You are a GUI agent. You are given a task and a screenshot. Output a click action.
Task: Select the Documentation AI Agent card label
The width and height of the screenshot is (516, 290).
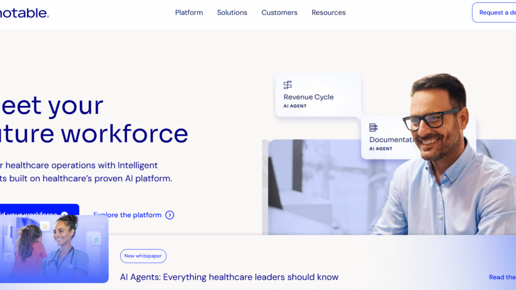click(x=391, y=140)
